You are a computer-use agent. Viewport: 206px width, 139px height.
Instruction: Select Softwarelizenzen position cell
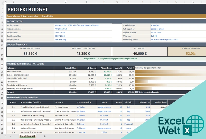[x=37, y=128]
